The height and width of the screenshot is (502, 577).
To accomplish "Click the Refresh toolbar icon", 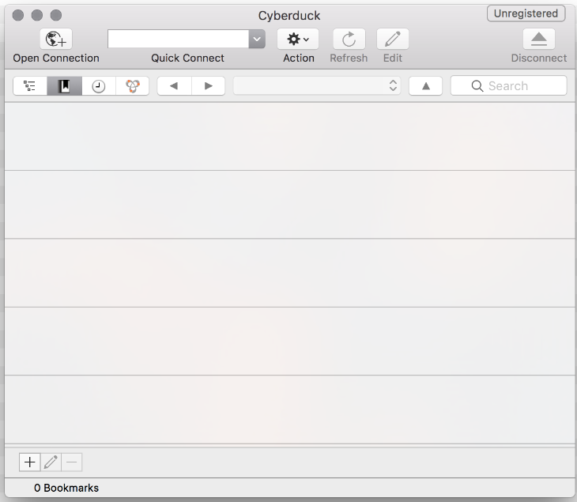I will (x=349, y=39).
